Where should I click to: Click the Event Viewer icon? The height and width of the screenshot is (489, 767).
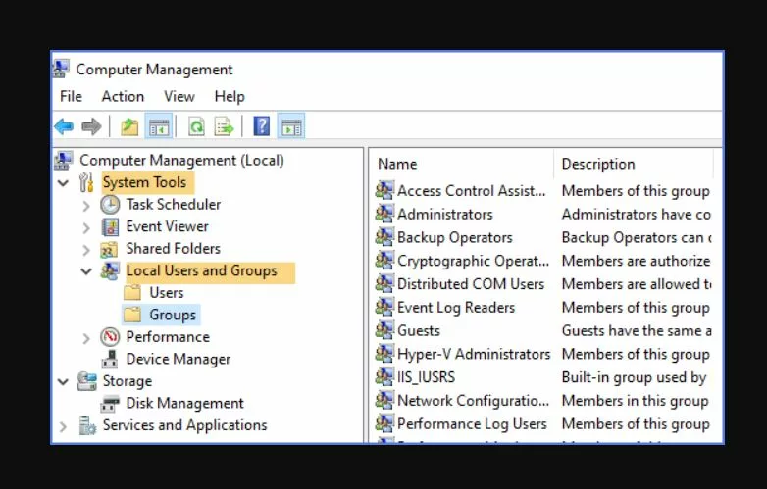click(x=110, y=226)
